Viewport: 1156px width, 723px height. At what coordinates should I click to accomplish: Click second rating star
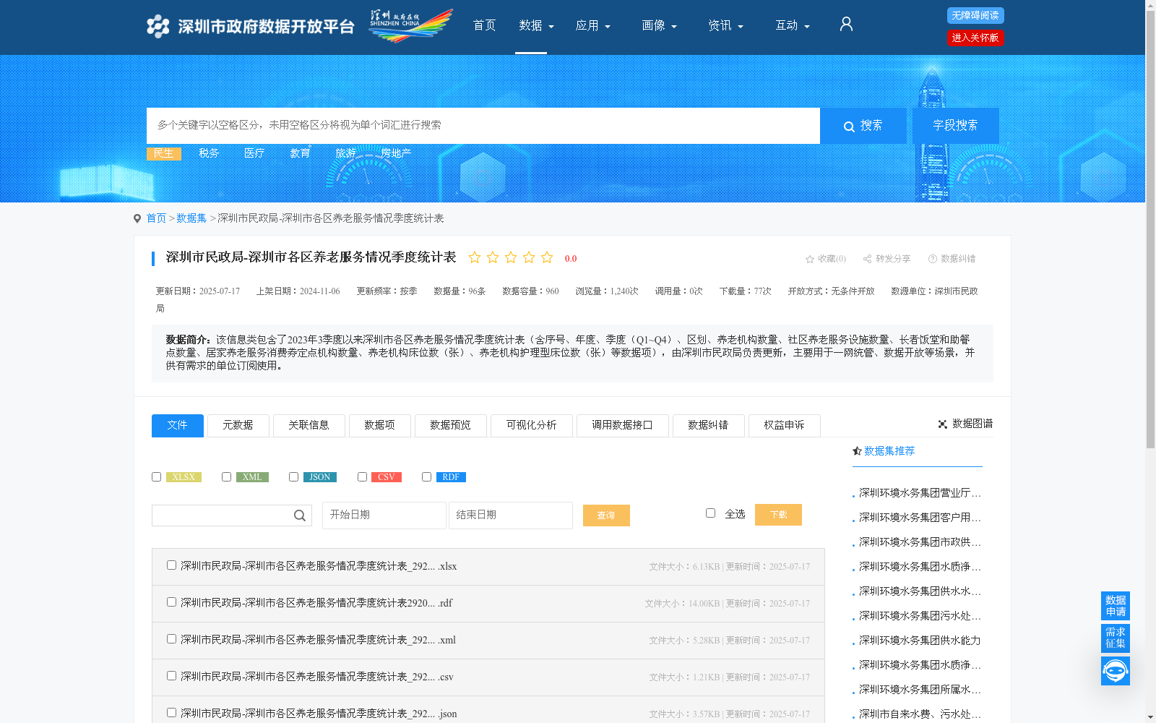493,257
